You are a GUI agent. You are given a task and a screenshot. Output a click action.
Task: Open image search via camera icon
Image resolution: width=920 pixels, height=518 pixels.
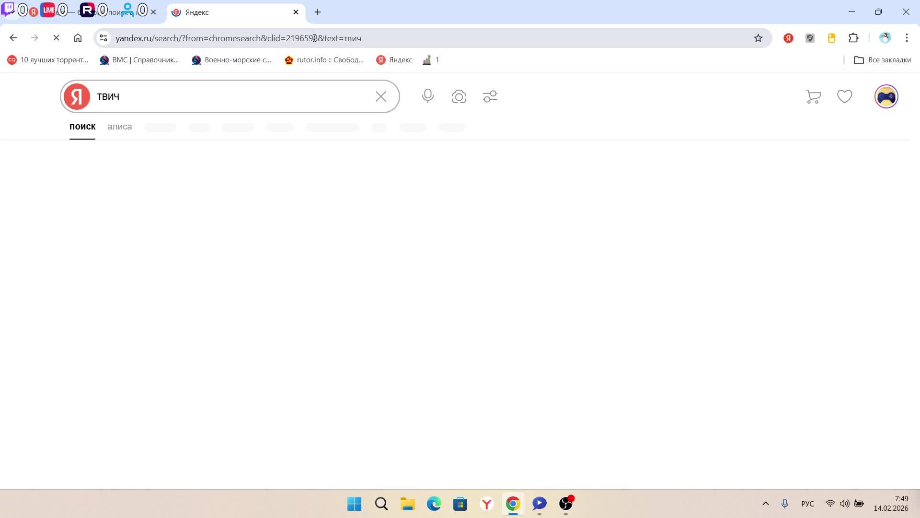459,97
